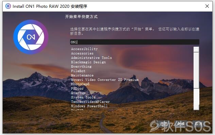Screen dimensions: 215x135
Task: Select Startup in the folder list
Action: point(78,93)
